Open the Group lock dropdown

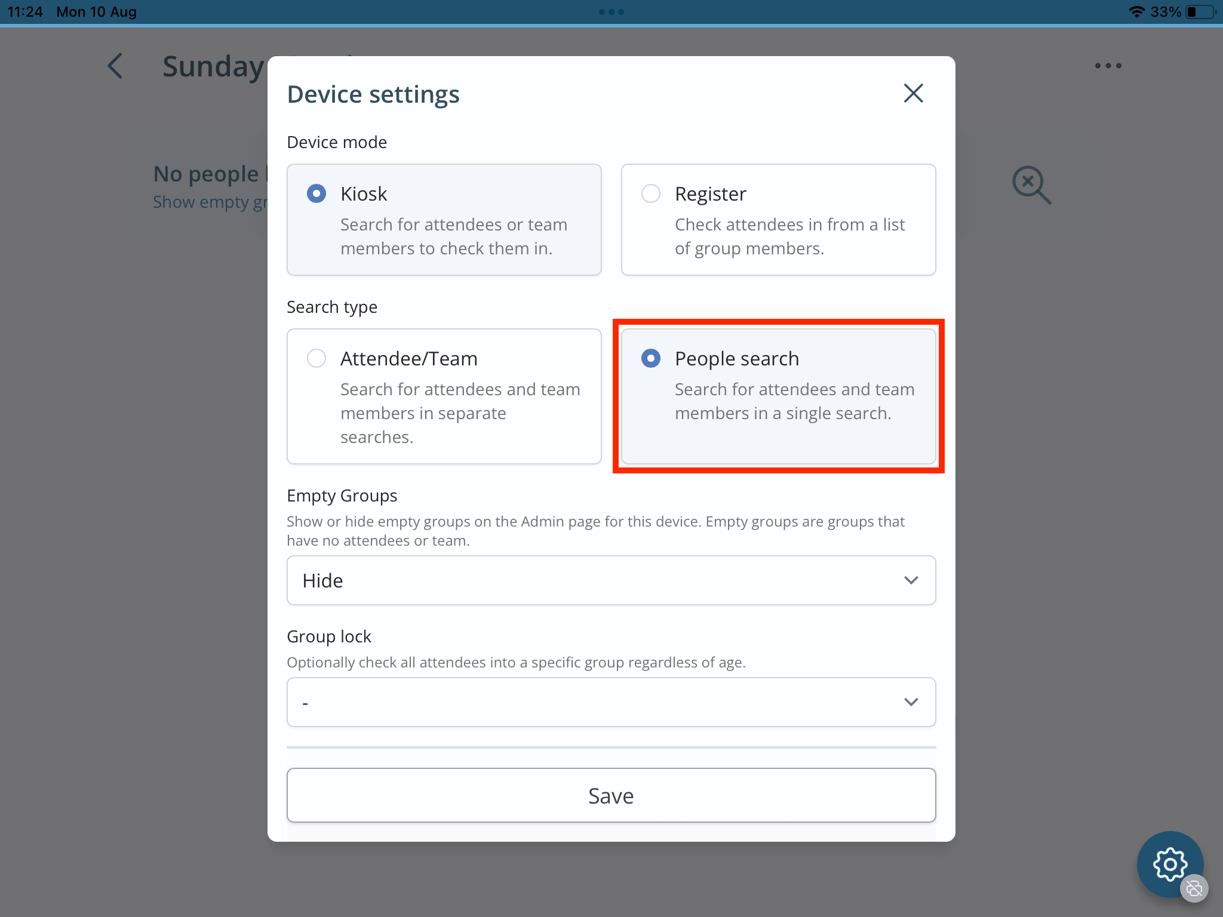point(611,702)
